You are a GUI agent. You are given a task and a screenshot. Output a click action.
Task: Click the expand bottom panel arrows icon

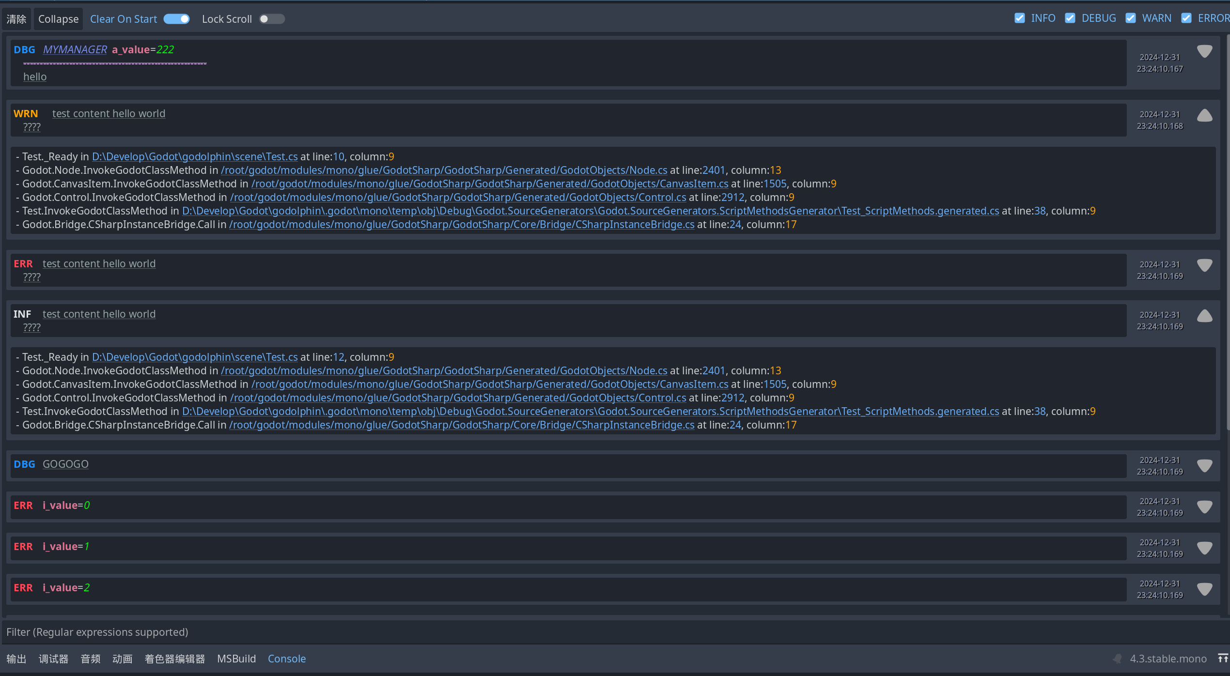pyautogui.click(x=1223, y=659)
